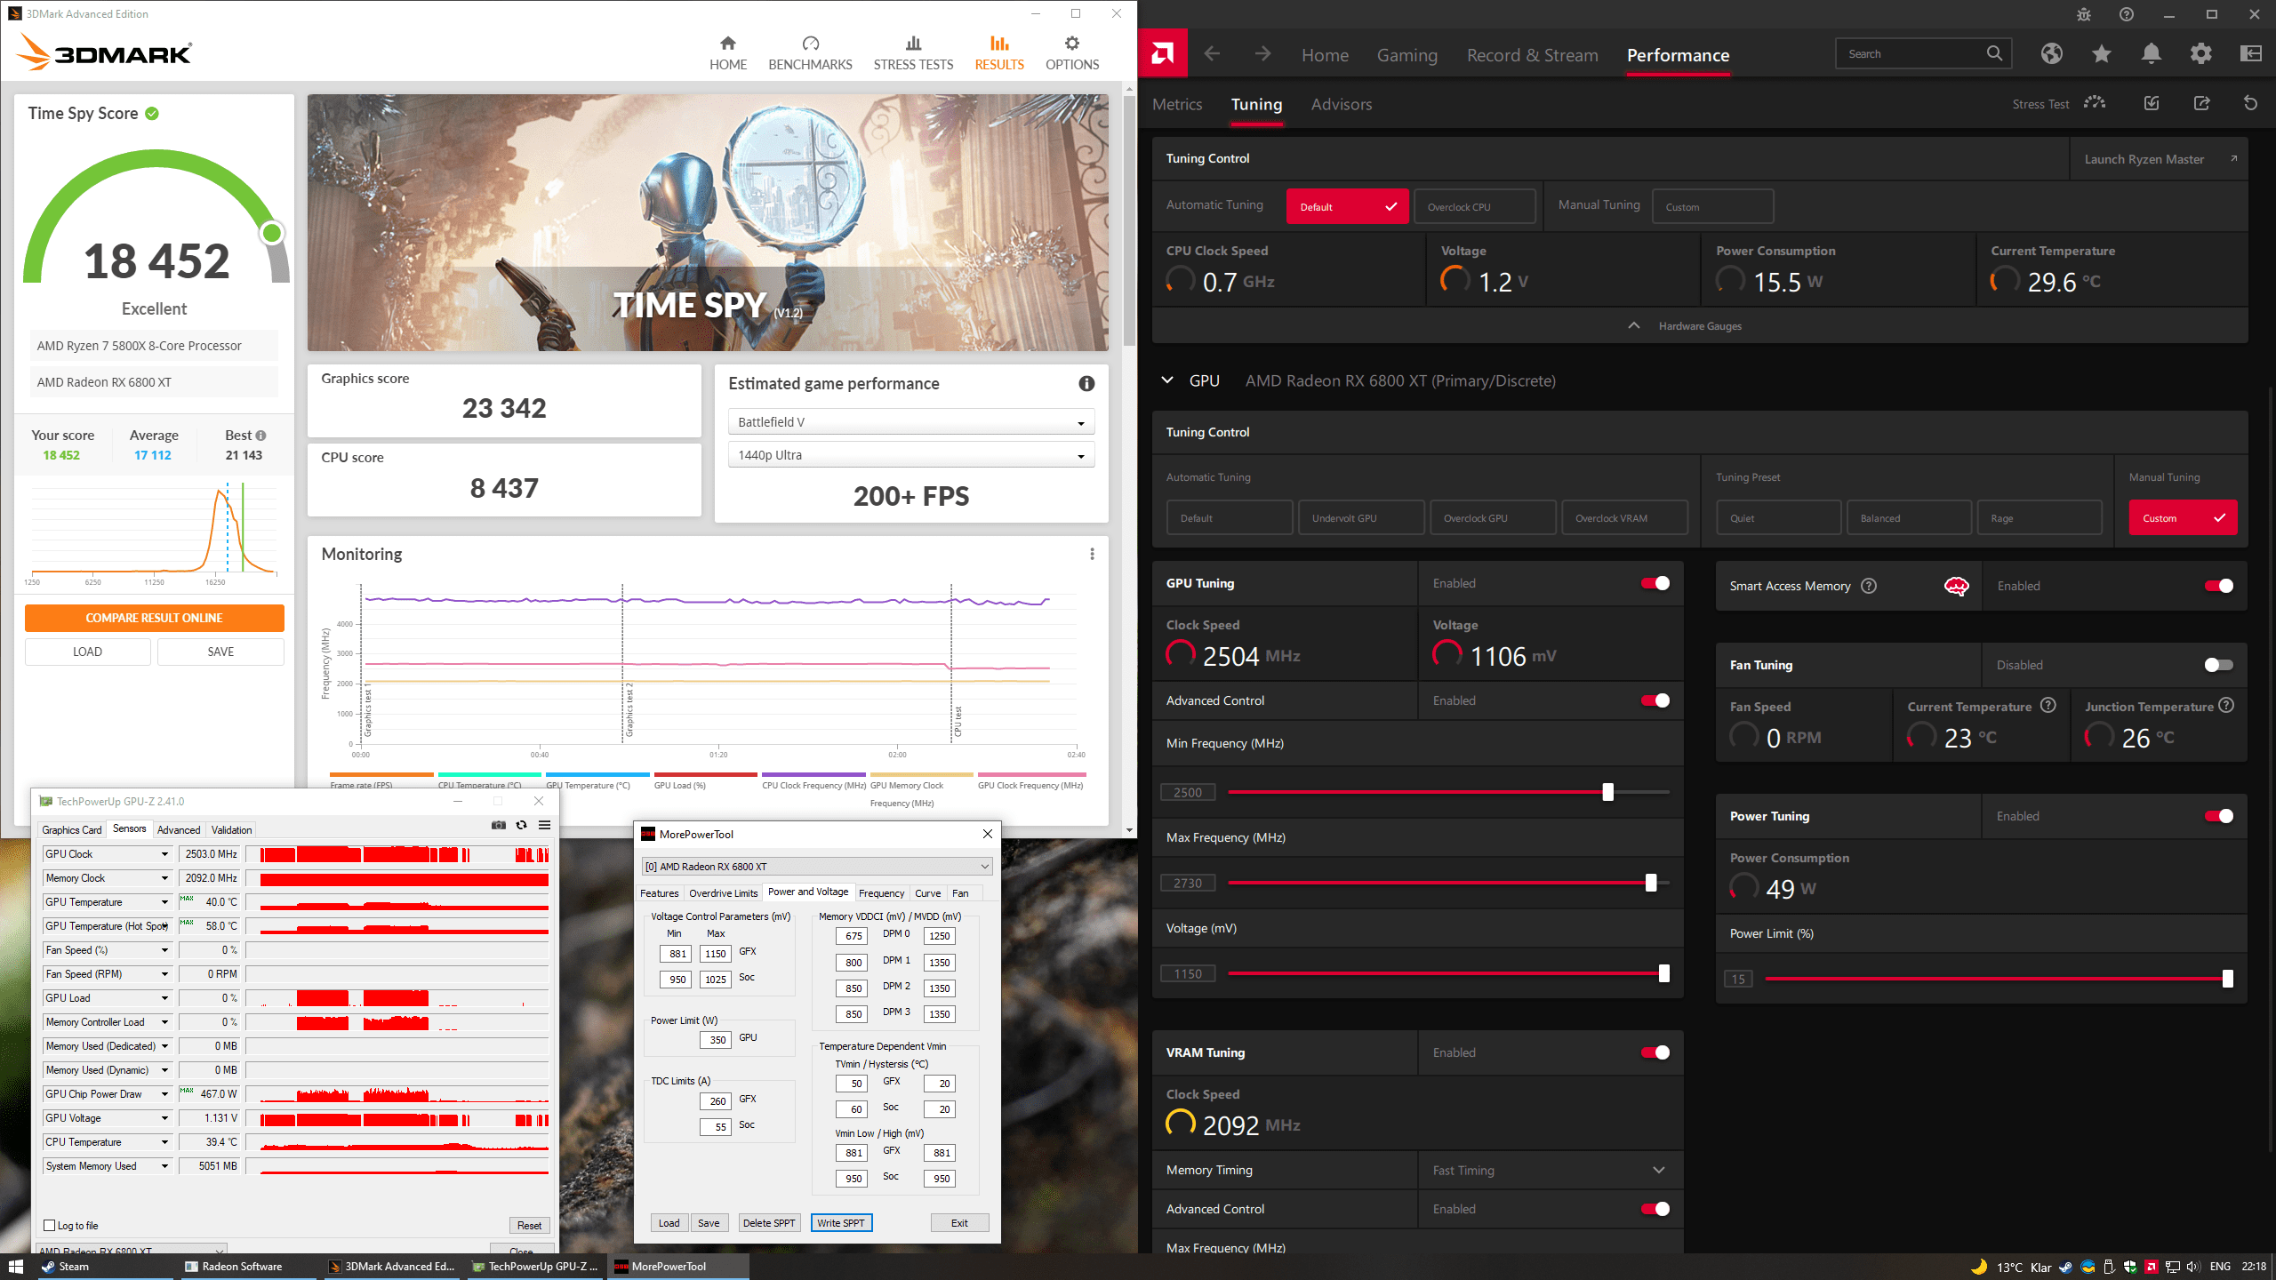The image size is (2276, 1280).
Task: Open the Frequency tab in MorePowerTool
Action: [x=880, y=892]
